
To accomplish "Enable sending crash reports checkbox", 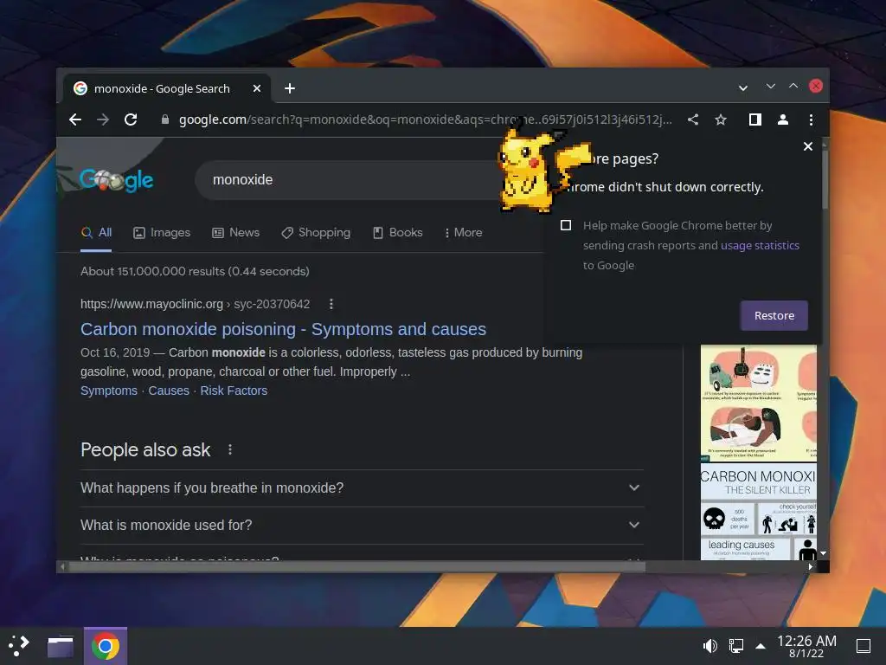I will tap(566, 225).
